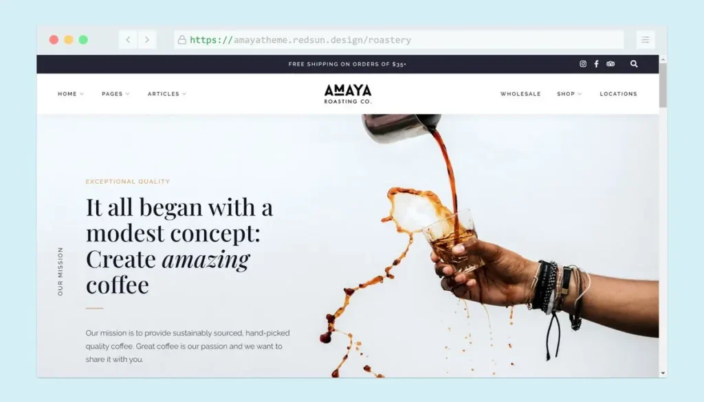Image resolution: width=704 pixels, height=402 pixels.
Task: Expand the Pages dropdown menu
Action: (x=115, y=94)
